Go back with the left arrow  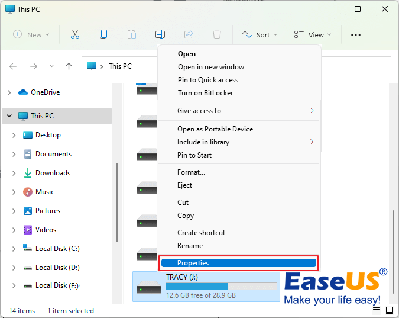point(13,66)
